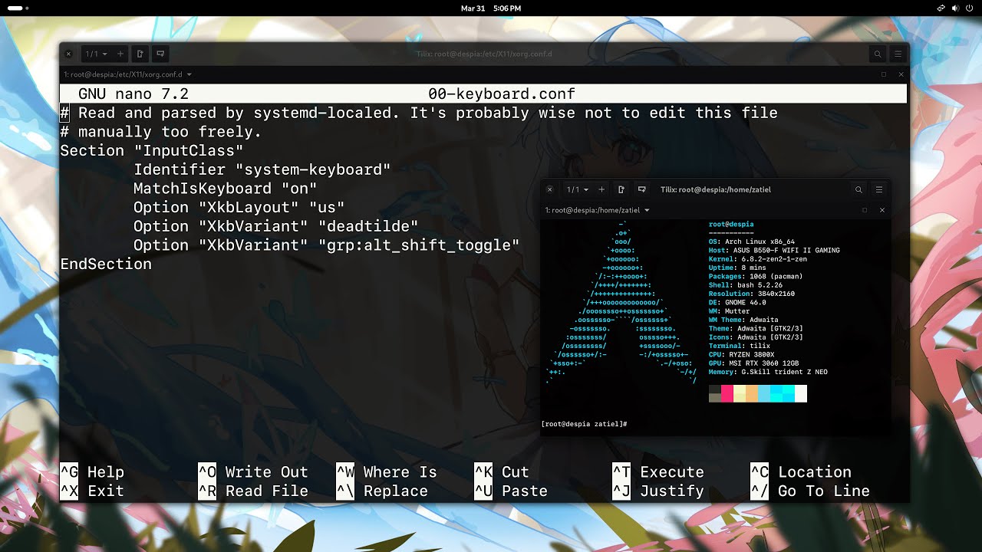Open search in xorg.conf.d Tilix window
This screenshot has height=552, width=982.
(877, 54)
